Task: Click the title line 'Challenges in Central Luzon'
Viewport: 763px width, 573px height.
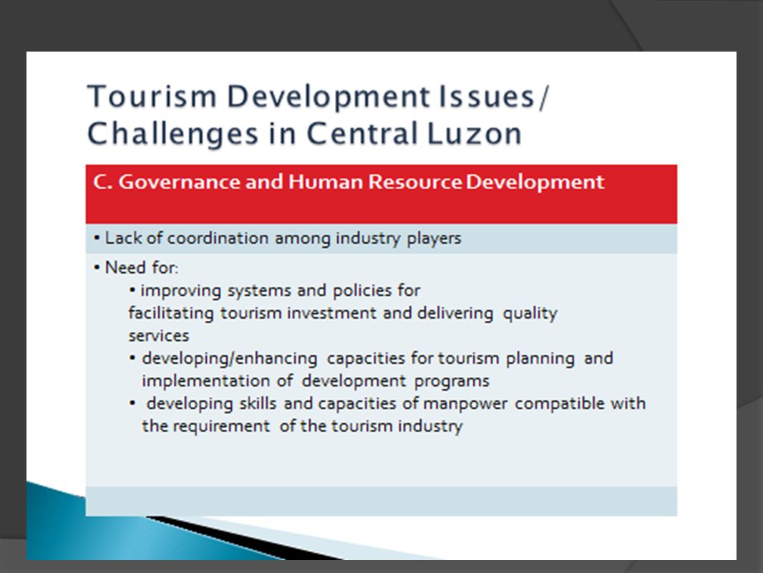Action: coord(305,134)
